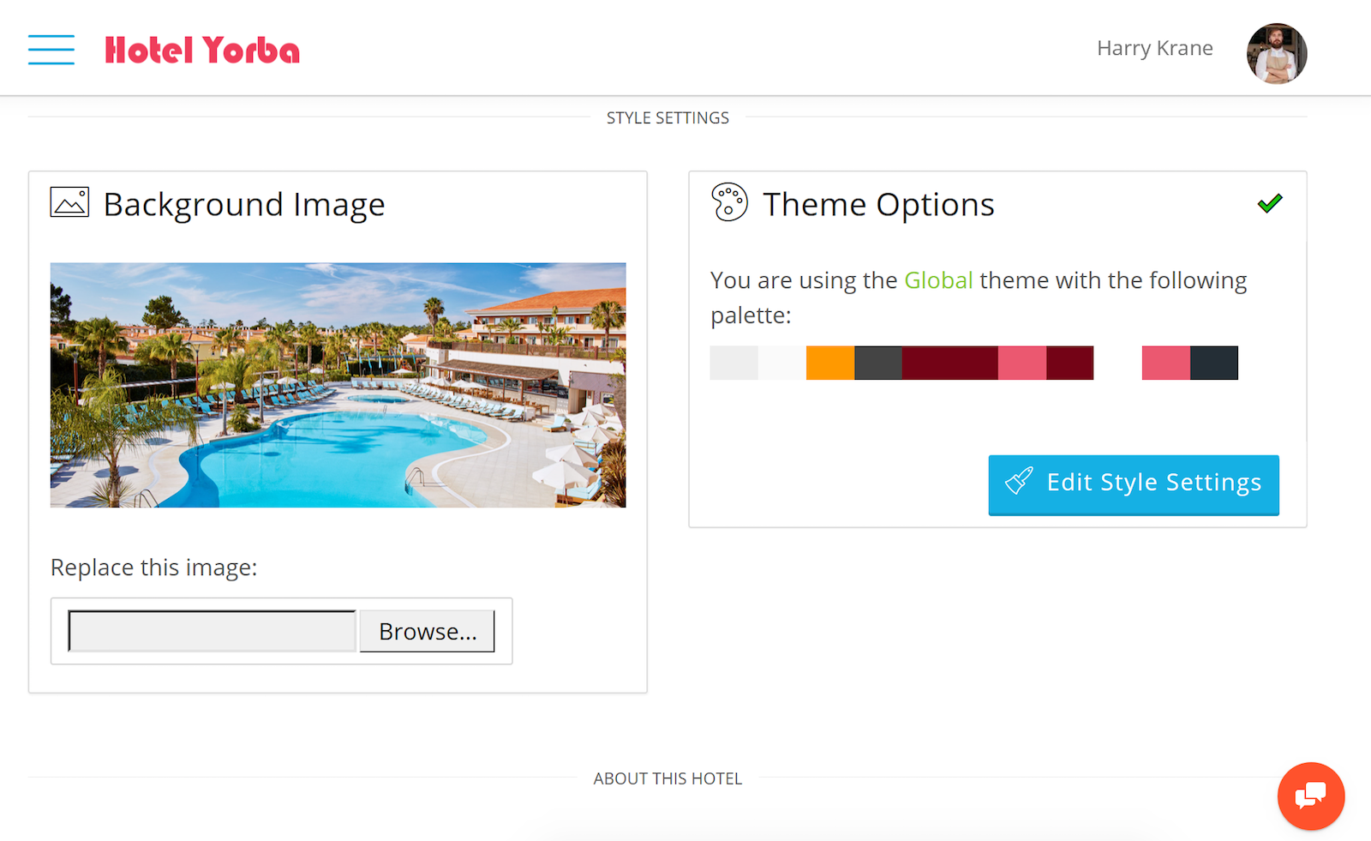
Task: Click the Theme Options palette icon
Action: pos(729,202)
